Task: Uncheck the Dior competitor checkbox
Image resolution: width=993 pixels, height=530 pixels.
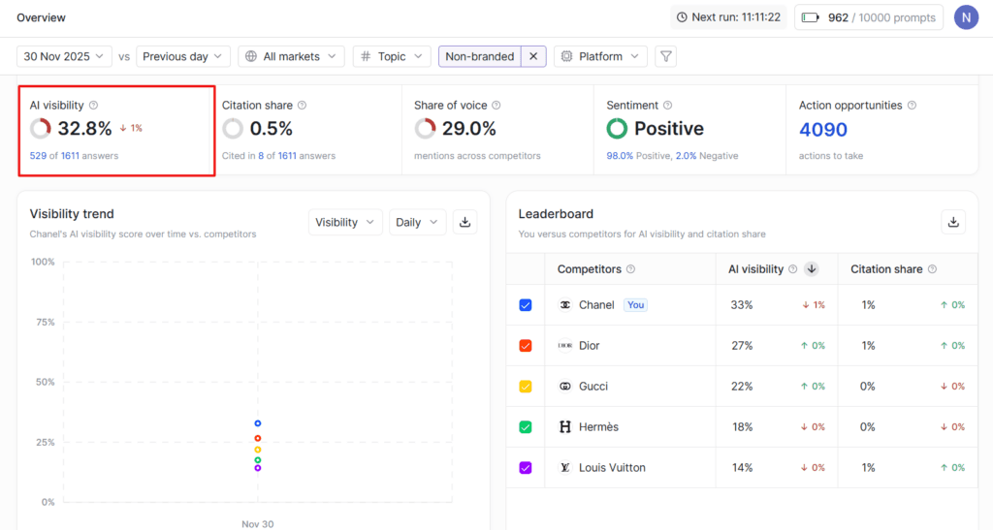Action: coord(526,345)
